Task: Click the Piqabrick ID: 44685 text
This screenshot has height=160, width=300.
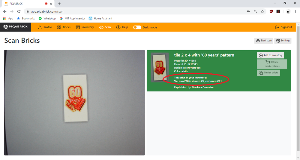Action: (x=185, y=61)
